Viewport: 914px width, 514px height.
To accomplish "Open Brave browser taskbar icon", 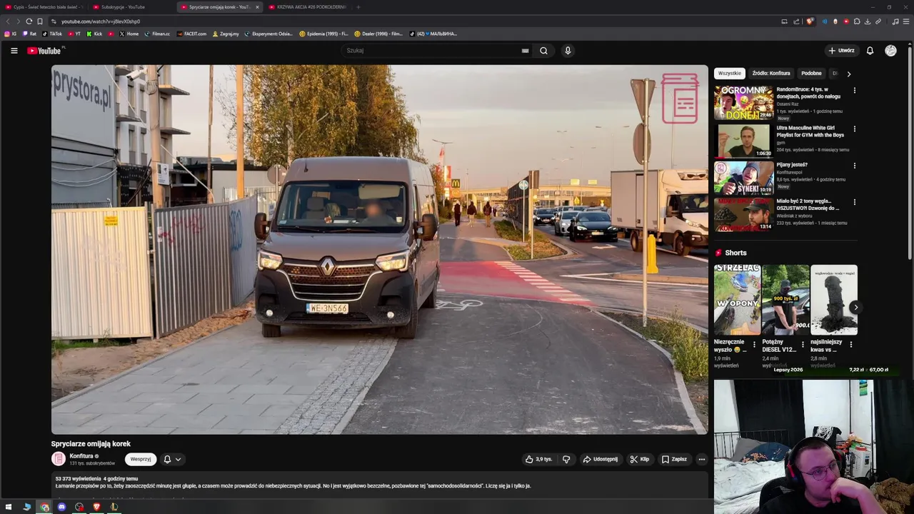I will click(96, 507).
